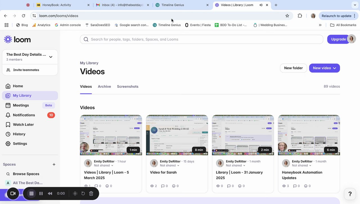The image size is (360, 204).
Task: Click the recorder drag handle dots icon
Action: click(75, 194)
